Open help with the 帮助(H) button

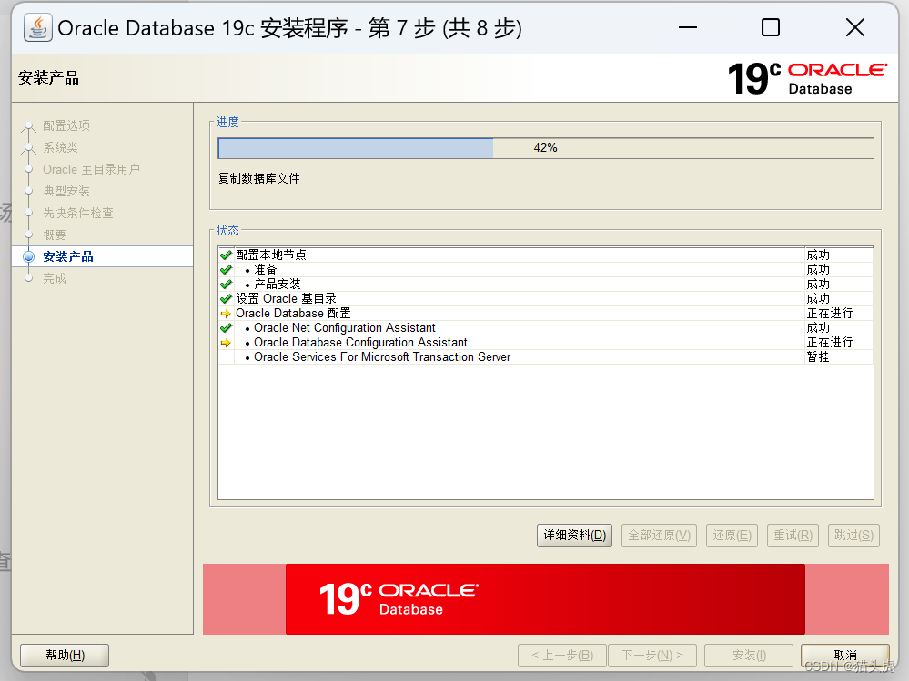pyautogui.click(x=65, y=656)
